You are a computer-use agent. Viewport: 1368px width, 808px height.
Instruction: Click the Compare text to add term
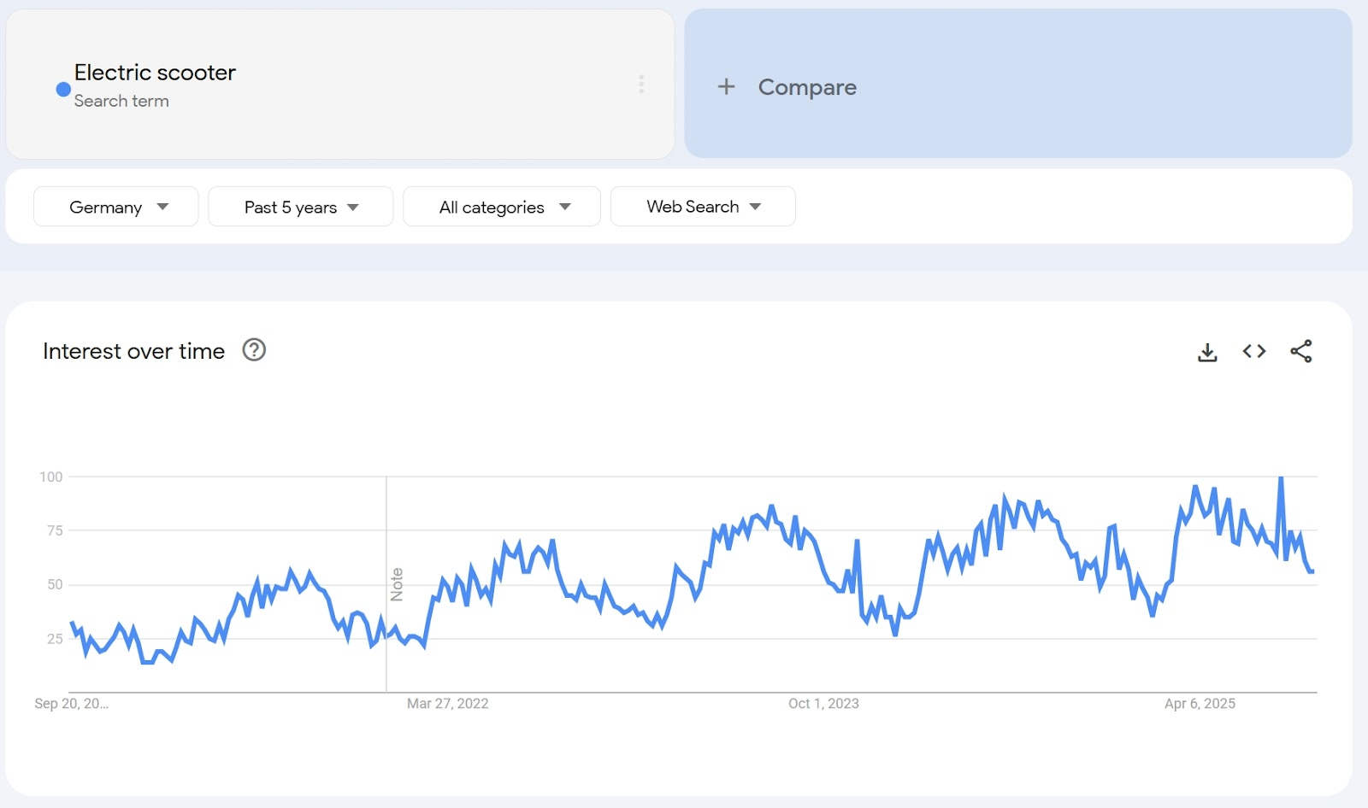click(x=807, y=87)
